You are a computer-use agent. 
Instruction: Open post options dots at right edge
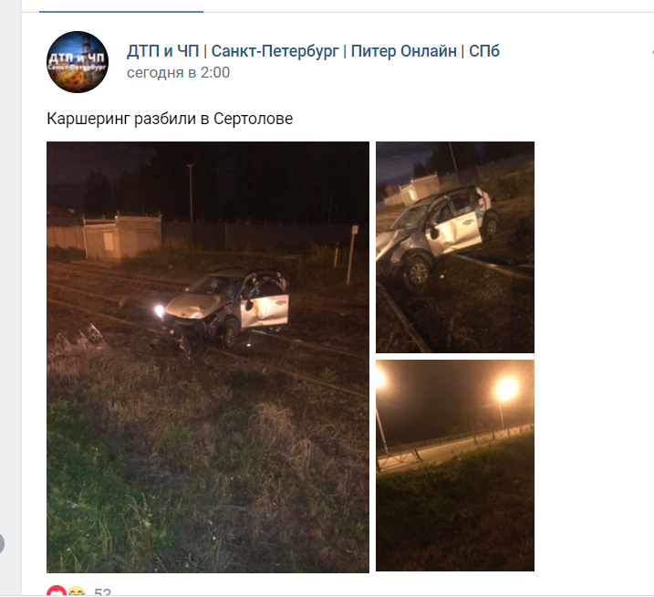[652, 52]
